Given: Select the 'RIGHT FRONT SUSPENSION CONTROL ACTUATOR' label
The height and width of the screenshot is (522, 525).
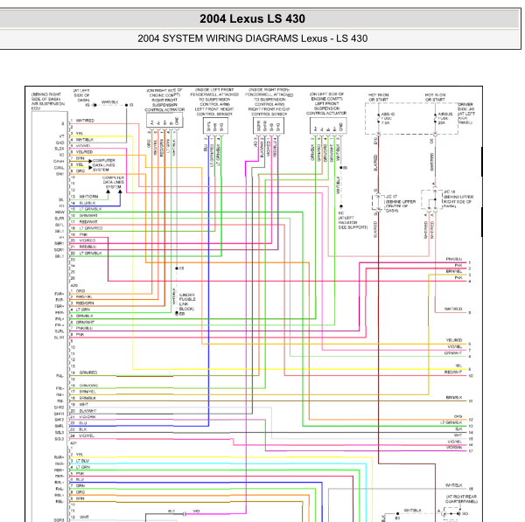Looking at the screenshot, I should (x=164, y=105).
